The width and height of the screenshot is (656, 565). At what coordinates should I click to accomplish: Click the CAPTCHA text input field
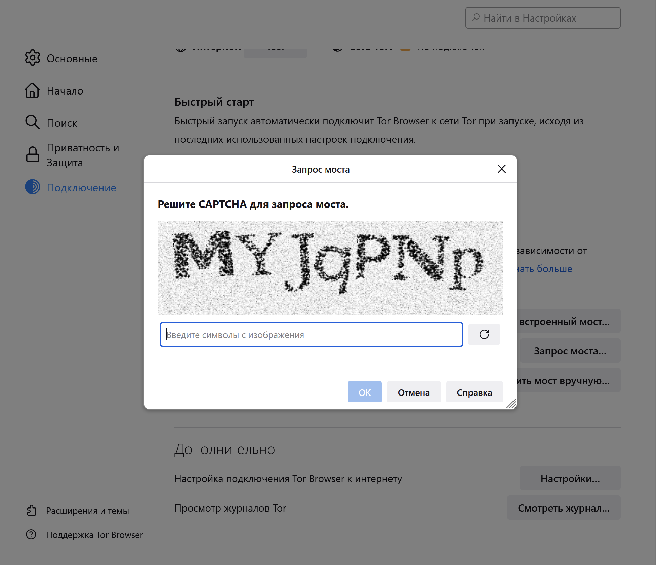pyautogui.click(x=311, y=334)
